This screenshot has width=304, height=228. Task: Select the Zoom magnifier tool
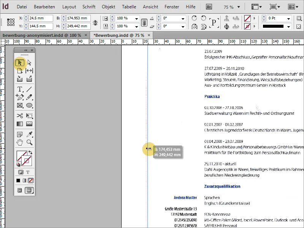29,142
